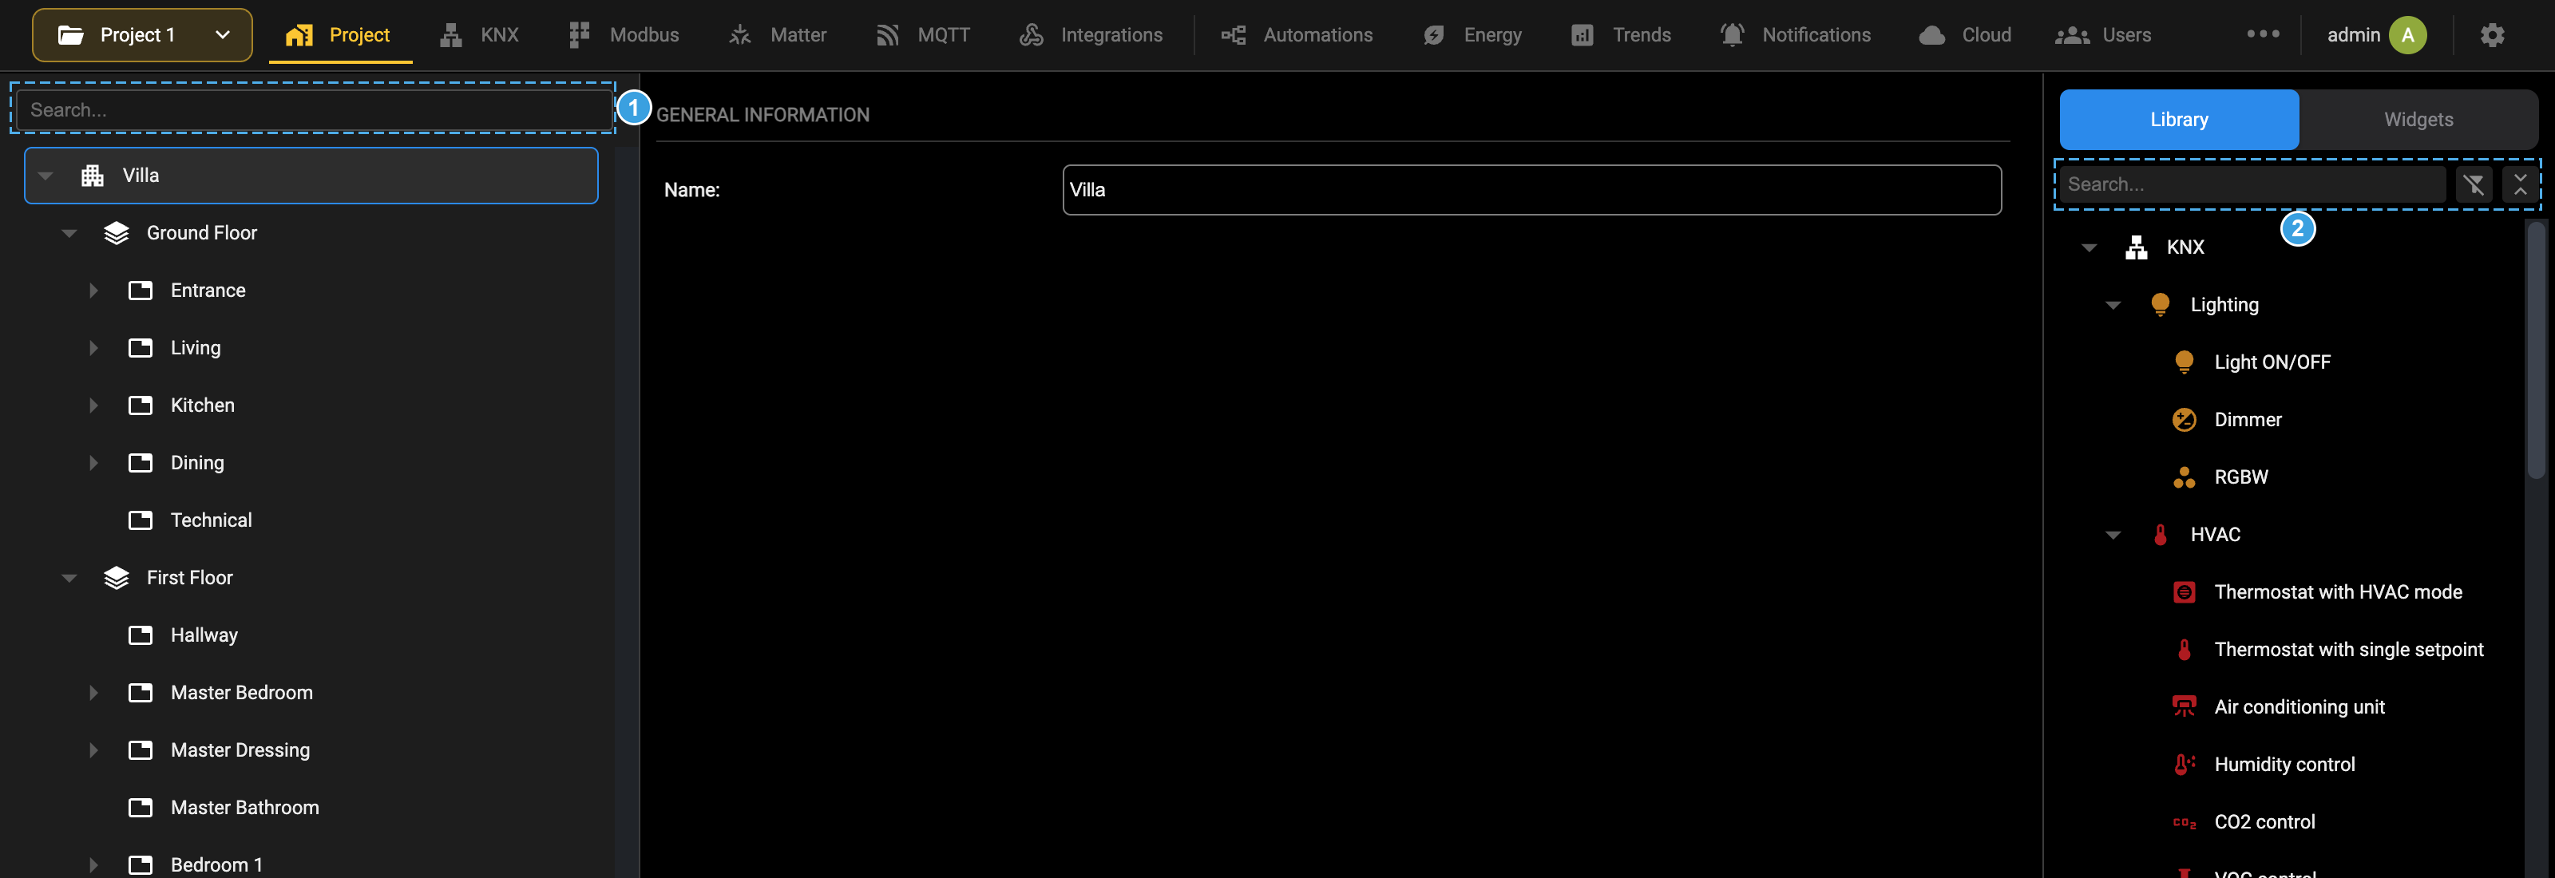Go to the Matter tab
Screen dimensions: 2555x878
(777, 34)
